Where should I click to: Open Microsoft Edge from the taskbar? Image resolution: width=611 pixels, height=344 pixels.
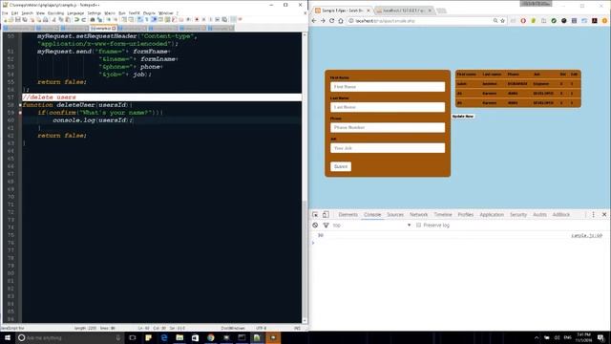pyautogui.click(x=164, y=337)
